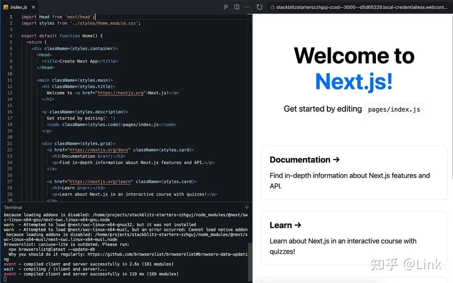Viewport: 453px width, 283px height.
Task: Click line number 13 in the editor gutter
Action: [x=10, y=93]
